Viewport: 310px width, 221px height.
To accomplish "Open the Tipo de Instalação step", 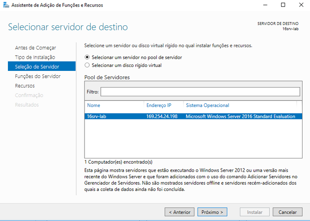I will click(x=35, y=57).
